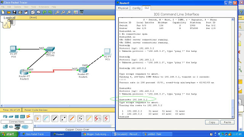Select the Switch0 device
The width and height of the screenshot is (244, 137).
50,49
